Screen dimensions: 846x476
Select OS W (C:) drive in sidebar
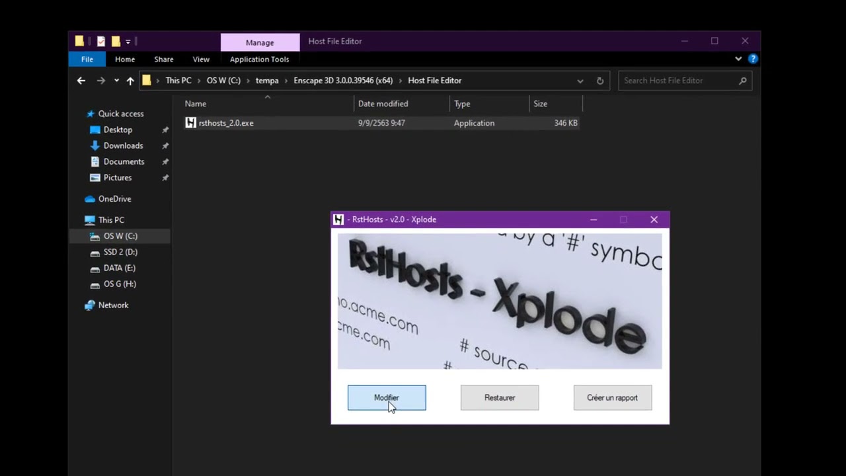[120, 236]
